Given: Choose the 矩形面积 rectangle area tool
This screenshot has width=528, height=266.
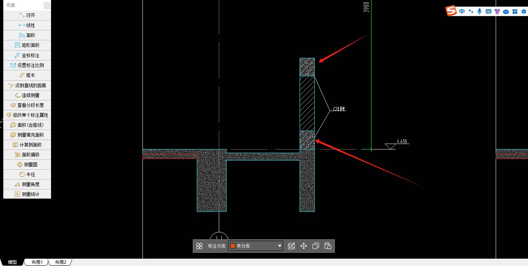Looking at the screenshot, I should (x=27, y=45).
